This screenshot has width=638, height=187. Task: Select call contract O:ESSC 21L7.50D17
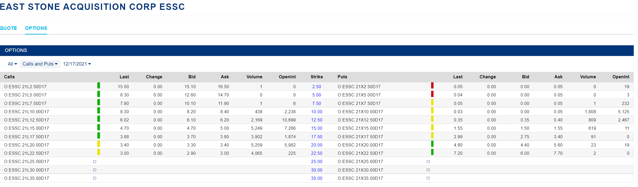tap(25, 103)
